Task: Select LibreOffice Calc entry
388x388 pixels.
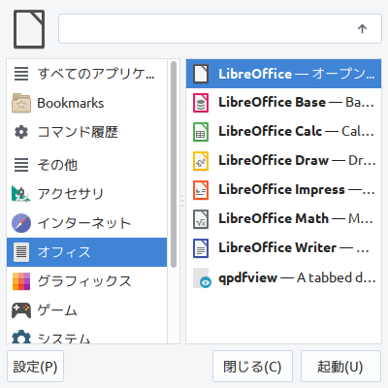Action: pos(283,132)
